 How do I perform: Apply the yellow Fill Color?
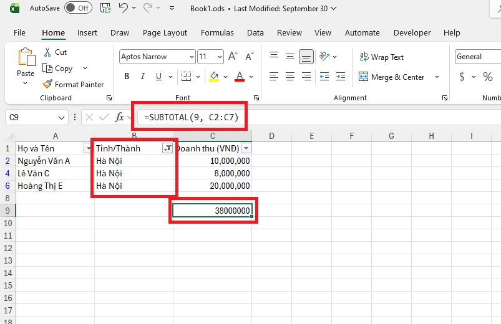214,76
